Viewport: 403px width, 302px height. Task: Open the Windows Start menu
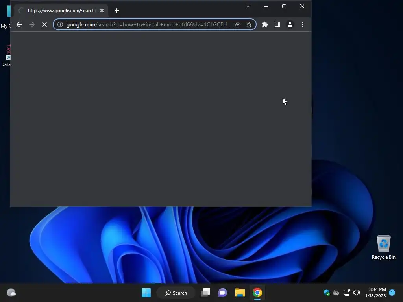coord(146,293)
